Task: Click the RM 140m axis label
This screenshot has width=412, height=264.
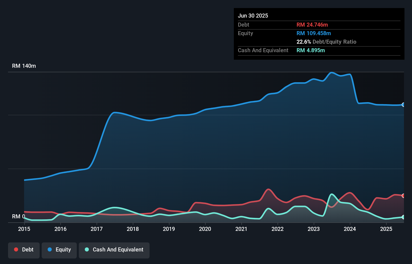Action: [x=24, y=66]
